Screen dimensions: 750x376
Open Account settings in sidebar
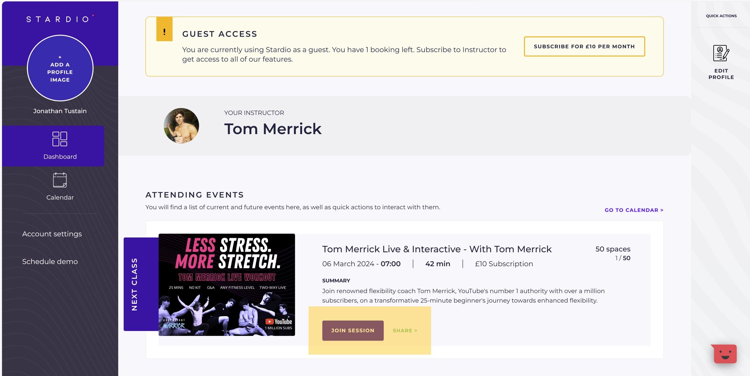52,234
